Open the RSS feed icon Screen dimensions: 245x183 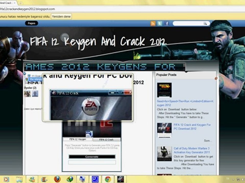click(153, 23)
